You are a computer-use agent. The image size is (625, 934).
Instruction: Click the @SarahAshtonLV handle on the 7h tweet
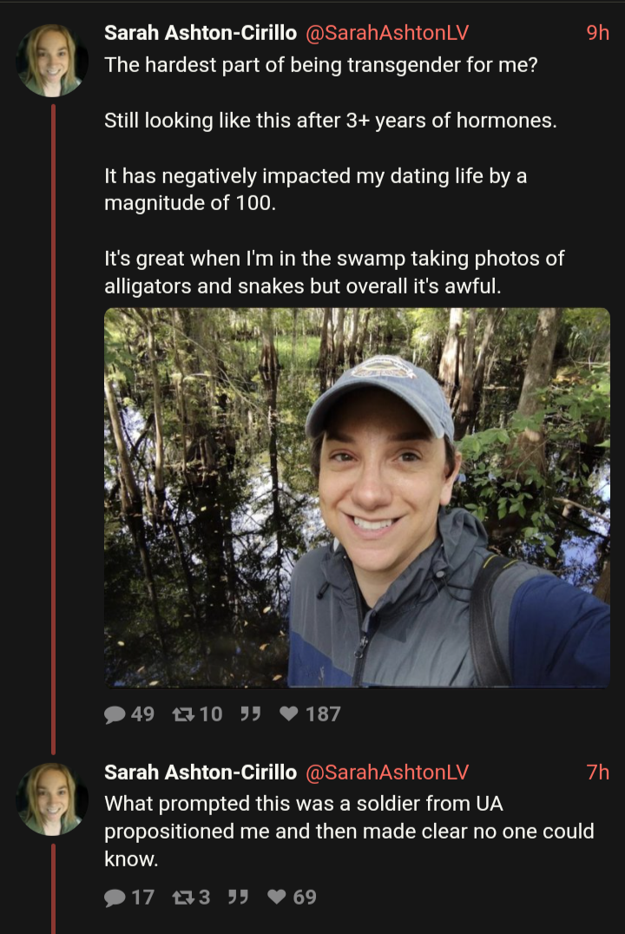pyautogui.click(x=387, y=772)
